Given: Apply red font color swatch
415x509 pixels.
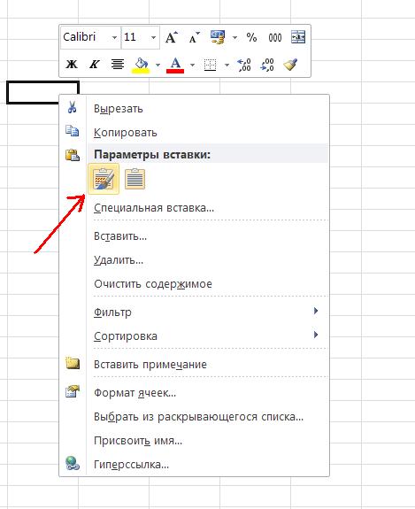Looking at the screenshot, I should point(175,65).
